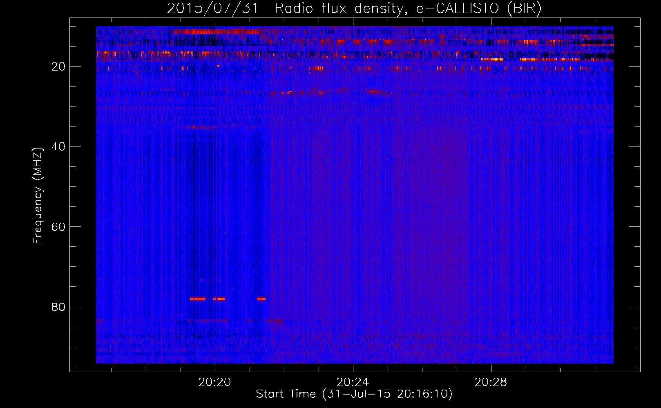
Task: Click the '20:28' time tick label
Action: pos(491,382)
